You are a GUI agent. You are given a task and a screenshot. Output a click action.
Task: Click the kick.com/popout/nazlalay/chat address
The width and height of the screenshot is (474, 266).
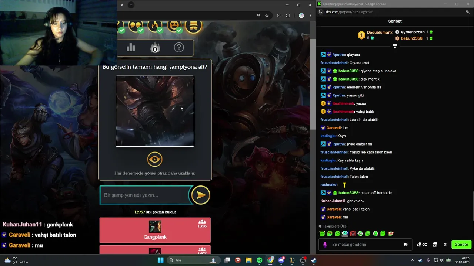[349, 12]
